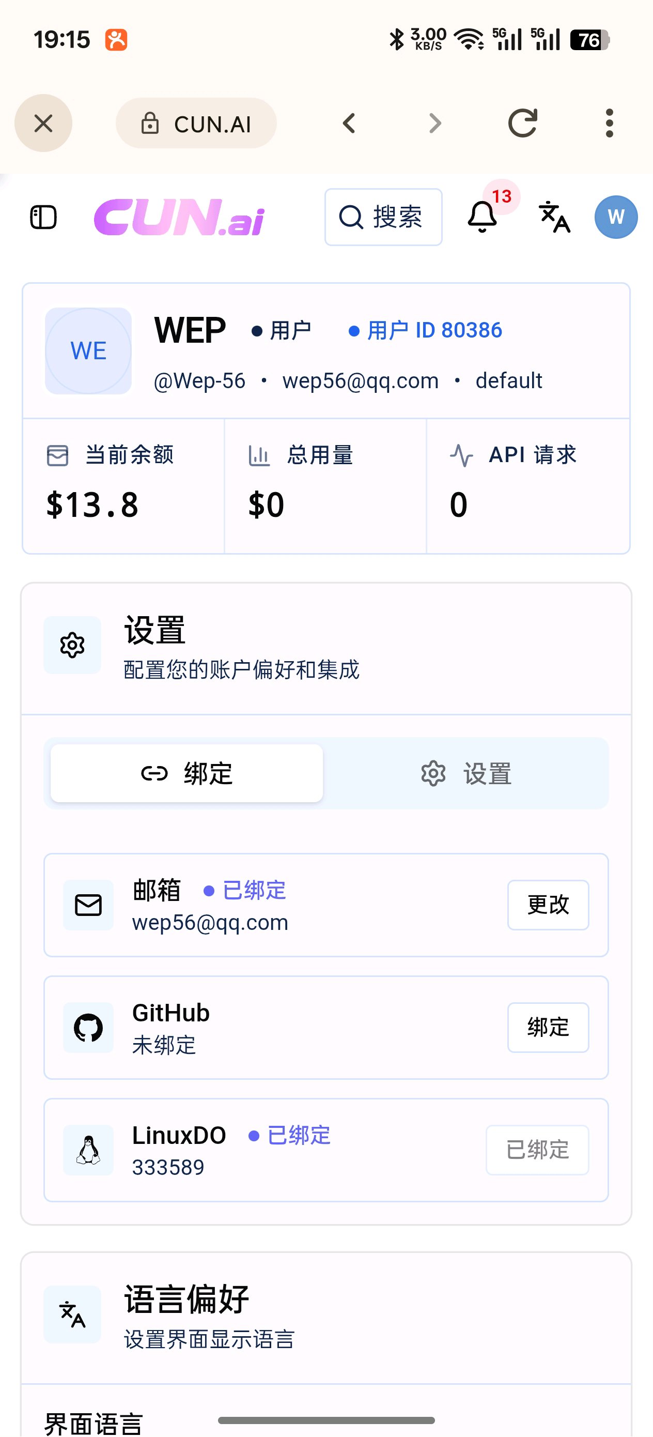Click the GitHub icon
Screen dimensions: 653x1437
(x=88, y=1028)
